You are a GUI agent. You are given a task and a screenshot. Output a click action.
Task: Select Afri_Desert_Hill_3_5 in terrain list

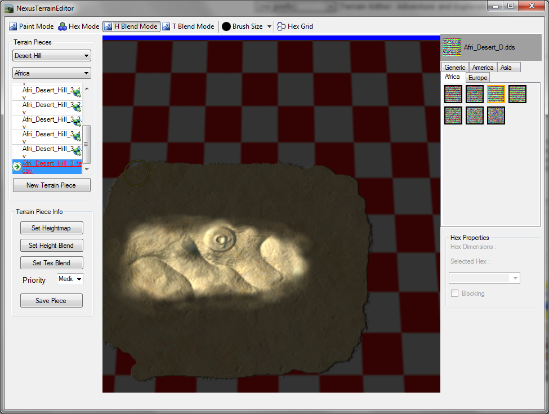point(47,151)
